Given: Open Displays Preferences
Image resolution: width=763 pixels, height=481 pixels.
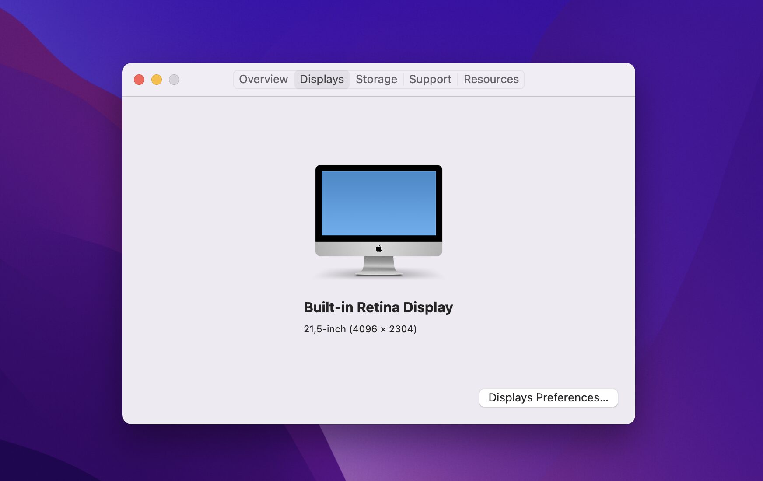Looking at the screenshot, I should [548, 397].
